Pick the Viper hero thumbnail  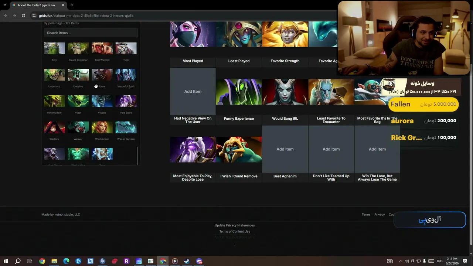(78, 101)
